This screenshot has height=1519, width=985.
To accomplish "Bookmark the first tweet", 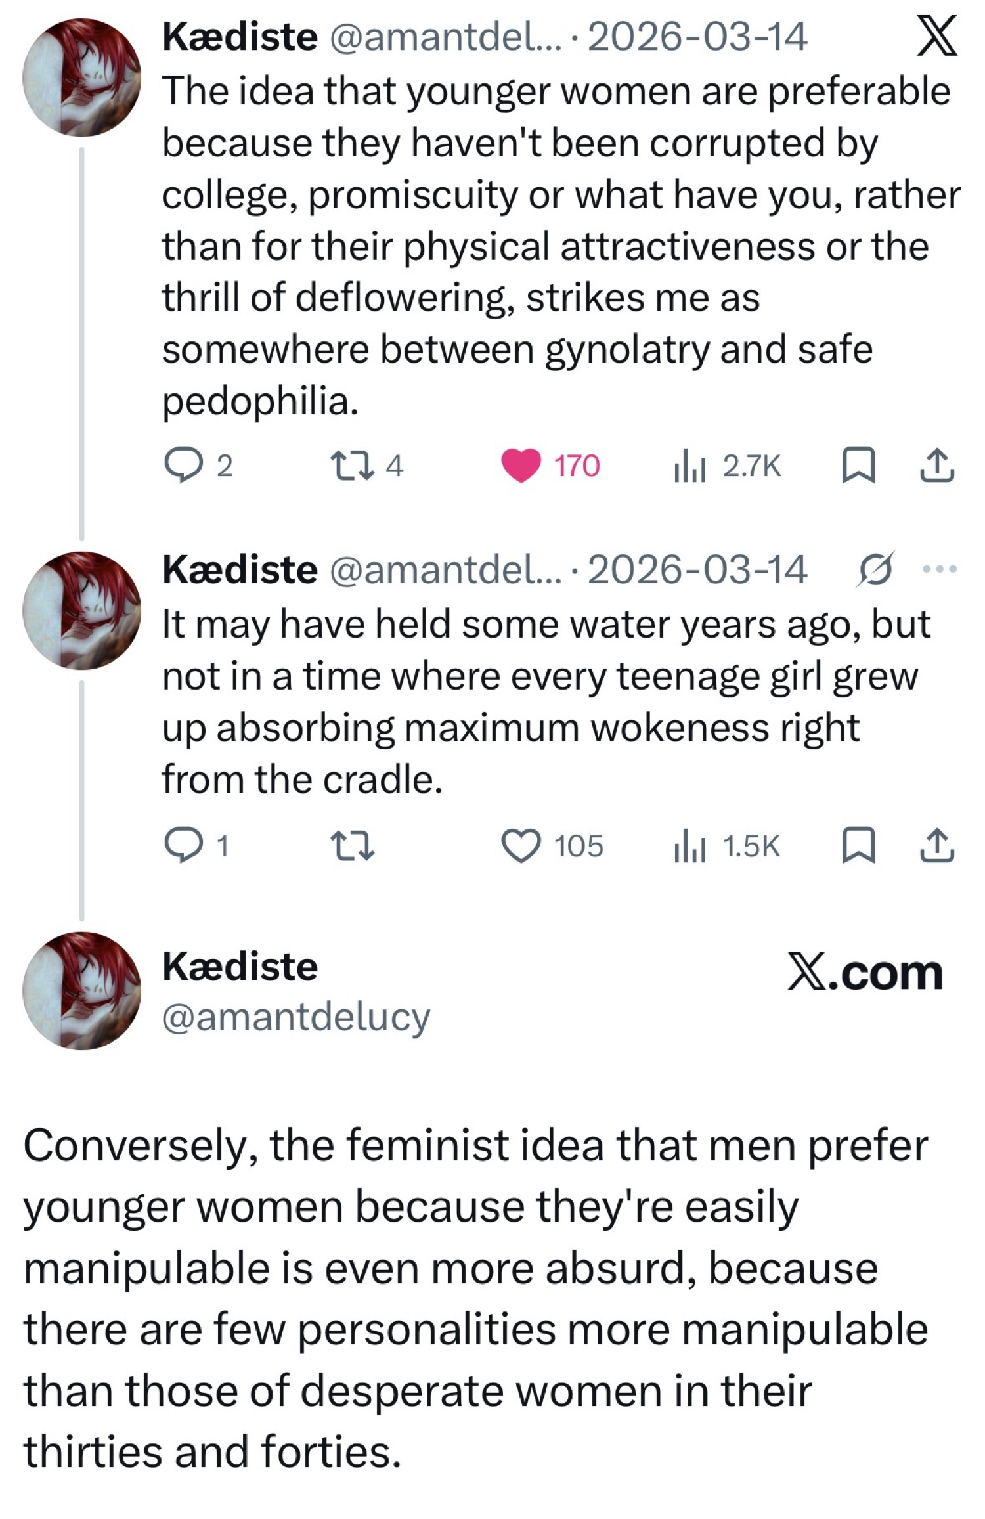I will tap(859, 465).
